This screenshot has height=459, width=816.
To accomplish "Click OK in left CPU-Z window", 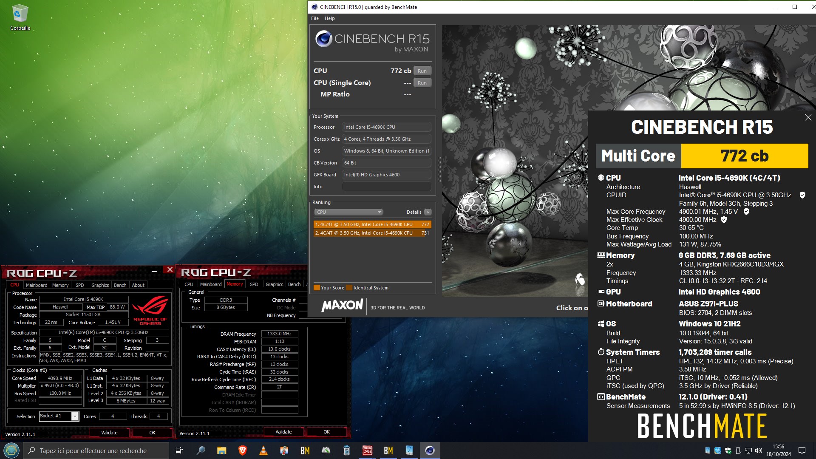I will 152,433.
